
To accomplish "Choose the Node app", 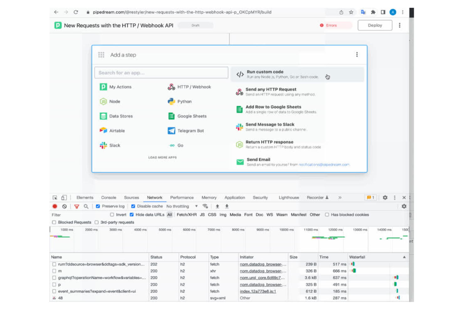I will click(110, 101).
